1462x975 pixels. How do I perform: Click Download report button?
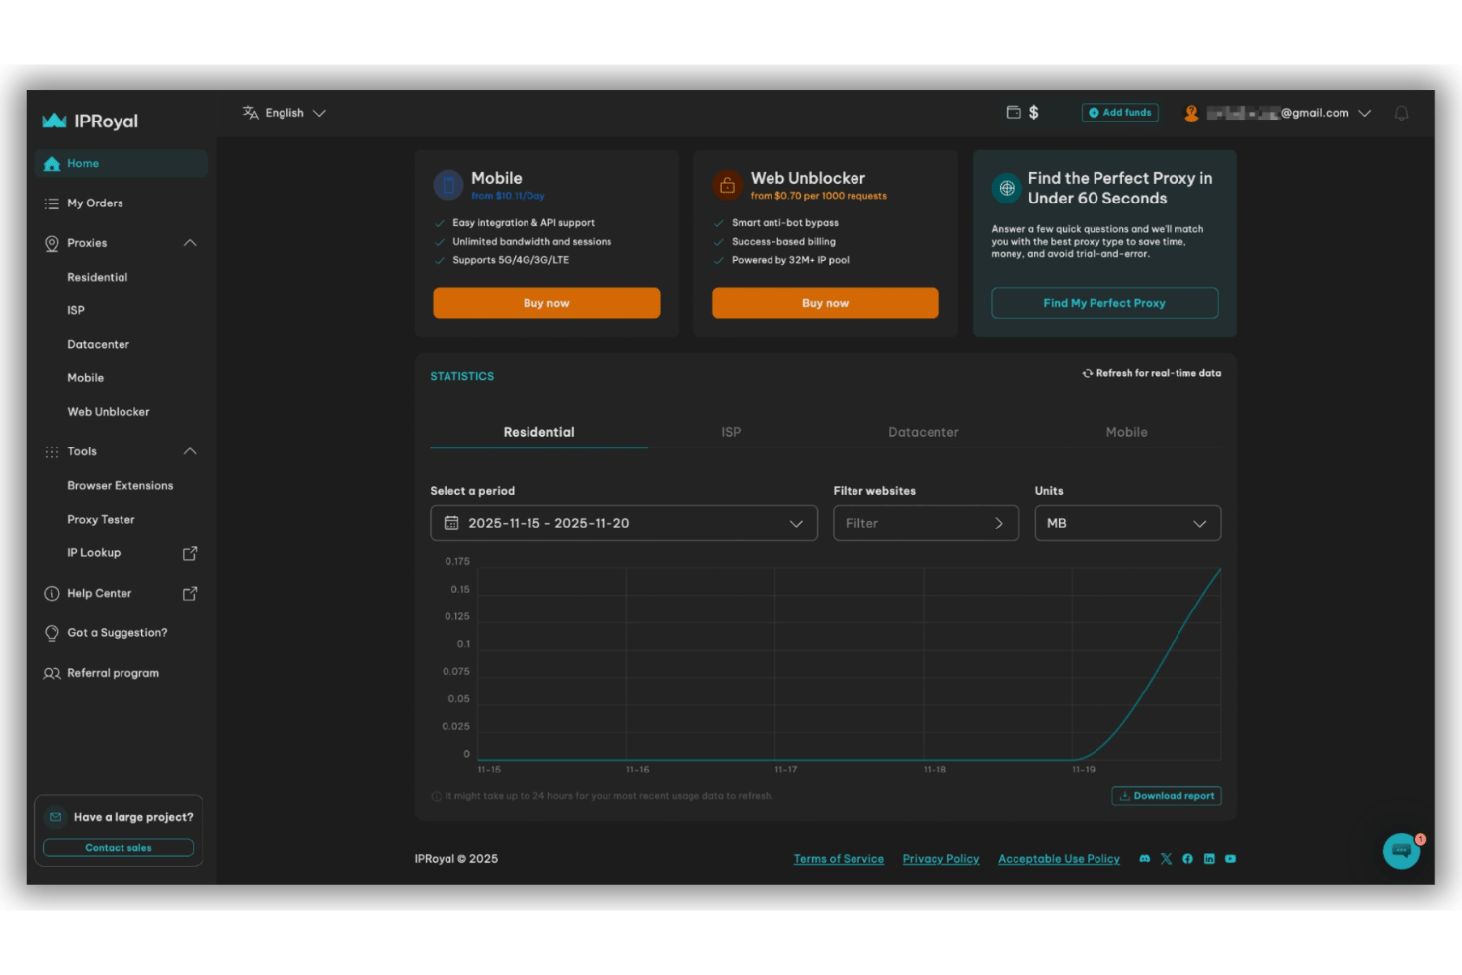tap(1167, 796)
